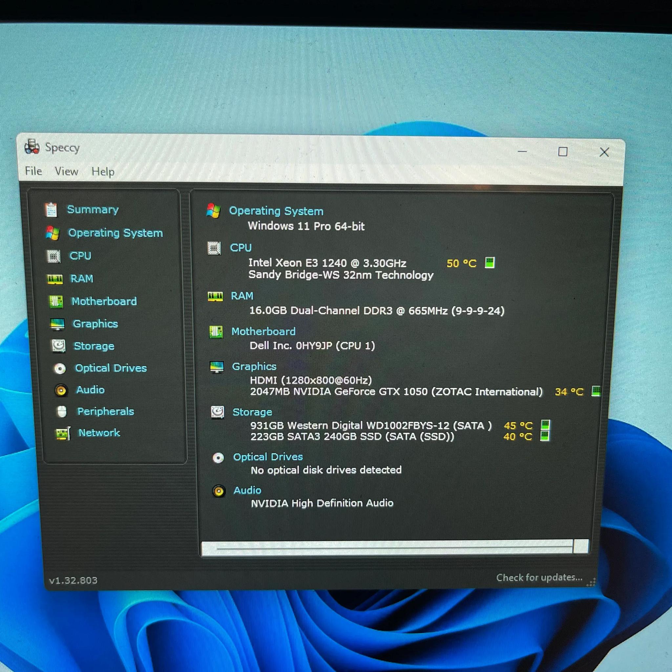Click the Intel Xeon E3 1240 text
Image resolution: width=672 pixels, height=672 pixels.
pyautogui.click(x=327, y=263)
